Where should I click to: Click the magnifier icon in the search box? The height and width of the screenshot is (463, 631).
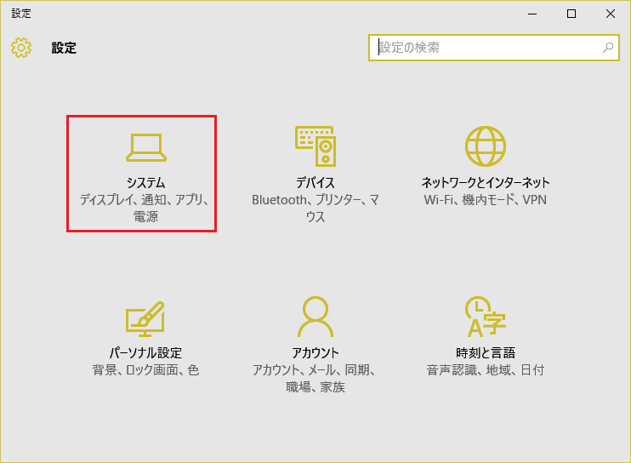click(x=608, y=48)
